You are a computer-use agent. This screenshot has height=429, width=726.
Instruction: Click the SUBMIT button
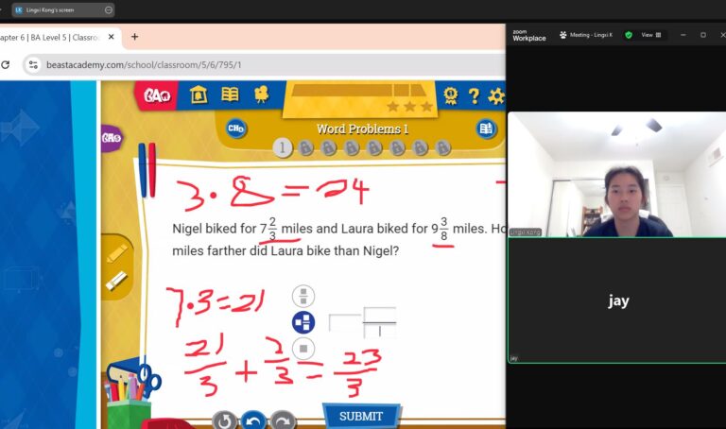tap(361, 416)
